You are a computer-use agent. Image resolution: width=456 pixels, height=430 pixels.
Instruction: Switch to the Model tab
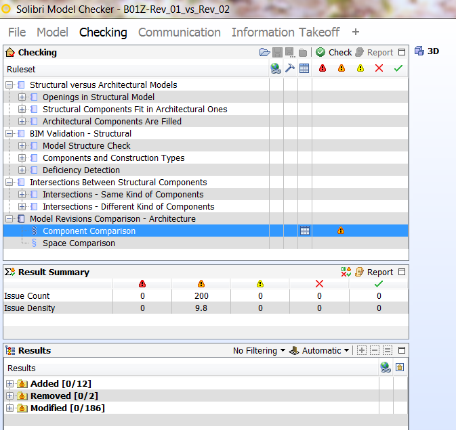[52, 32]
